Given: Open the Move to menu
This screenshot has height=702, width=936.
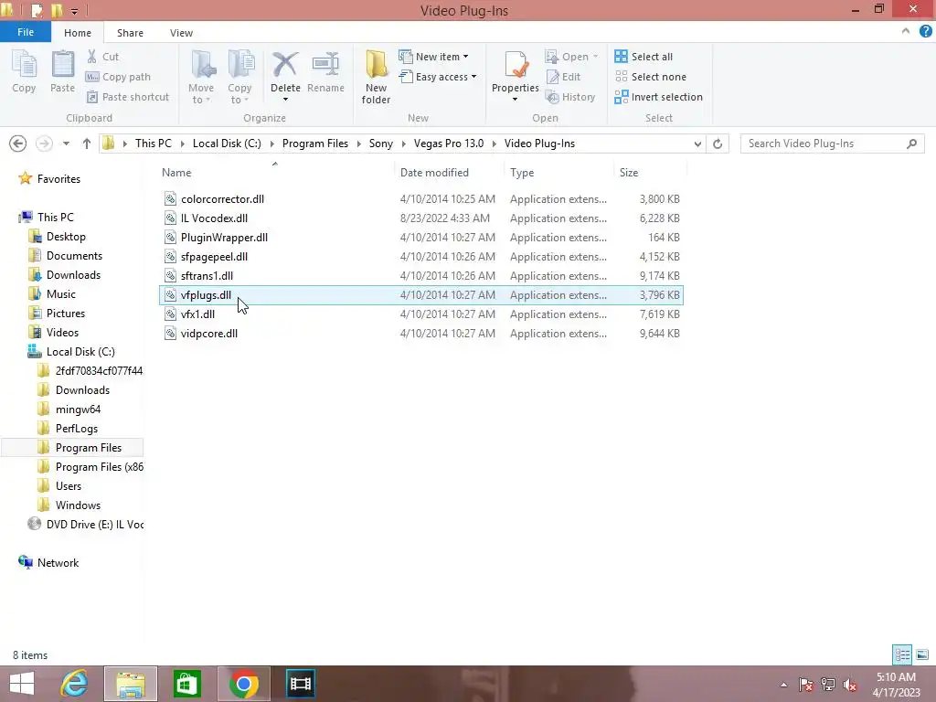Looking at the screenshot, I should coord(201,77).
